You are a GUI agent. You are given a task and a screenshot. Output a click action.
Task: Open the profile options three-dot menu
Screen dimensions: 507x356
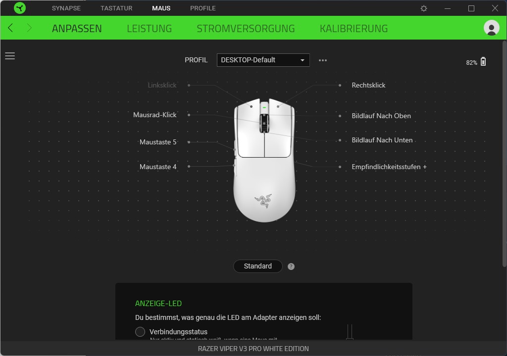click(323, 60)
